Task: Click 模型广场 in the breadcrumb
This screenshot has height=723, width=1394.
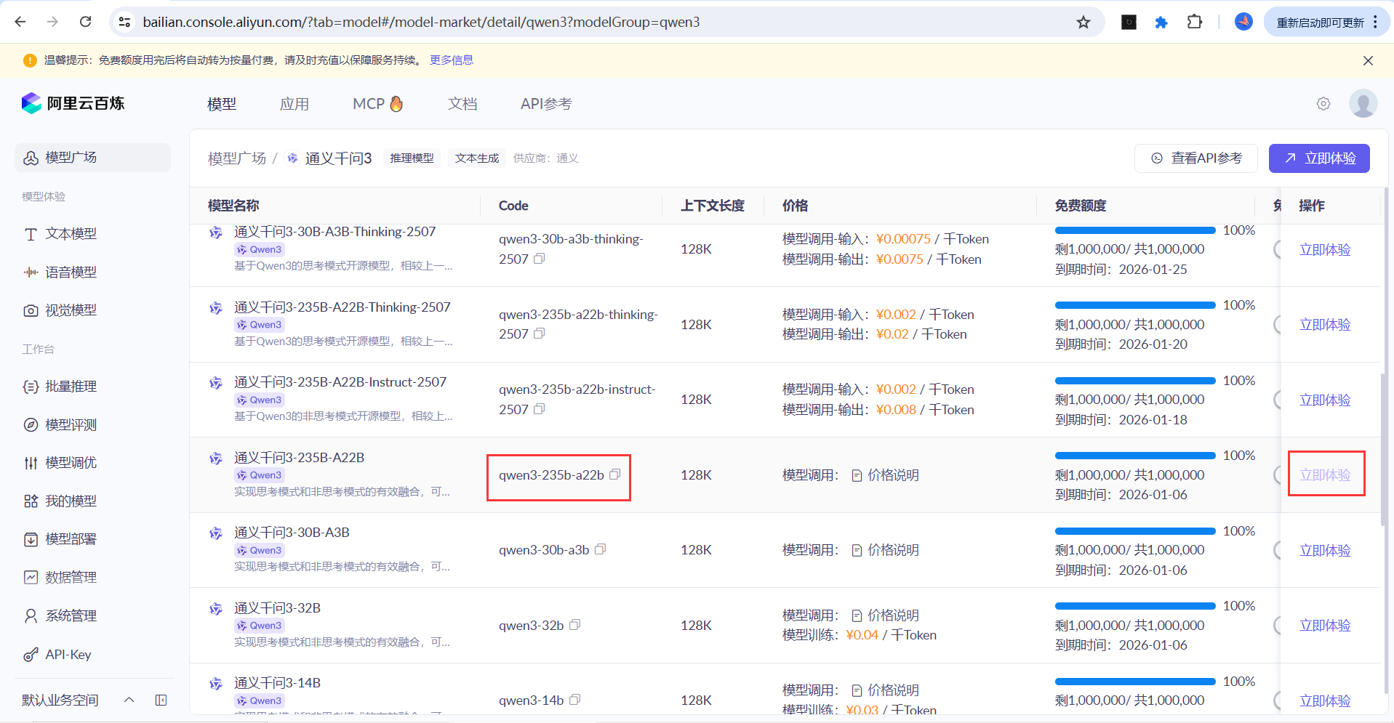Action: tap(237, 158)
